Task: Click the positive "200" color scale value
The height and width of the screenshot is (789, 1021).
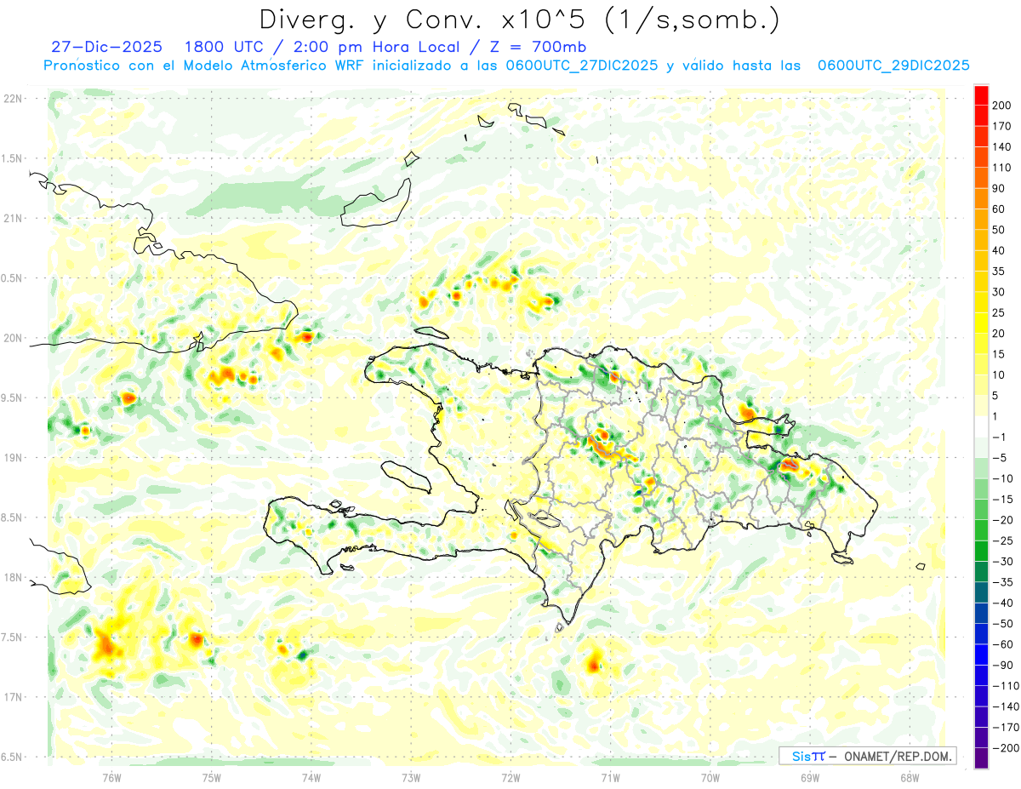Action: coord(1002,105)
